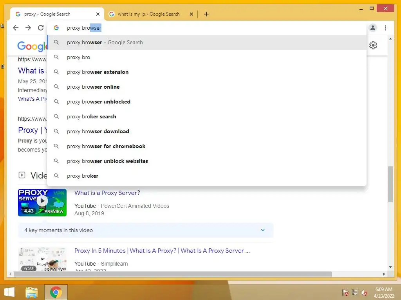Open the Windows Start button

[x=9, y=292]
